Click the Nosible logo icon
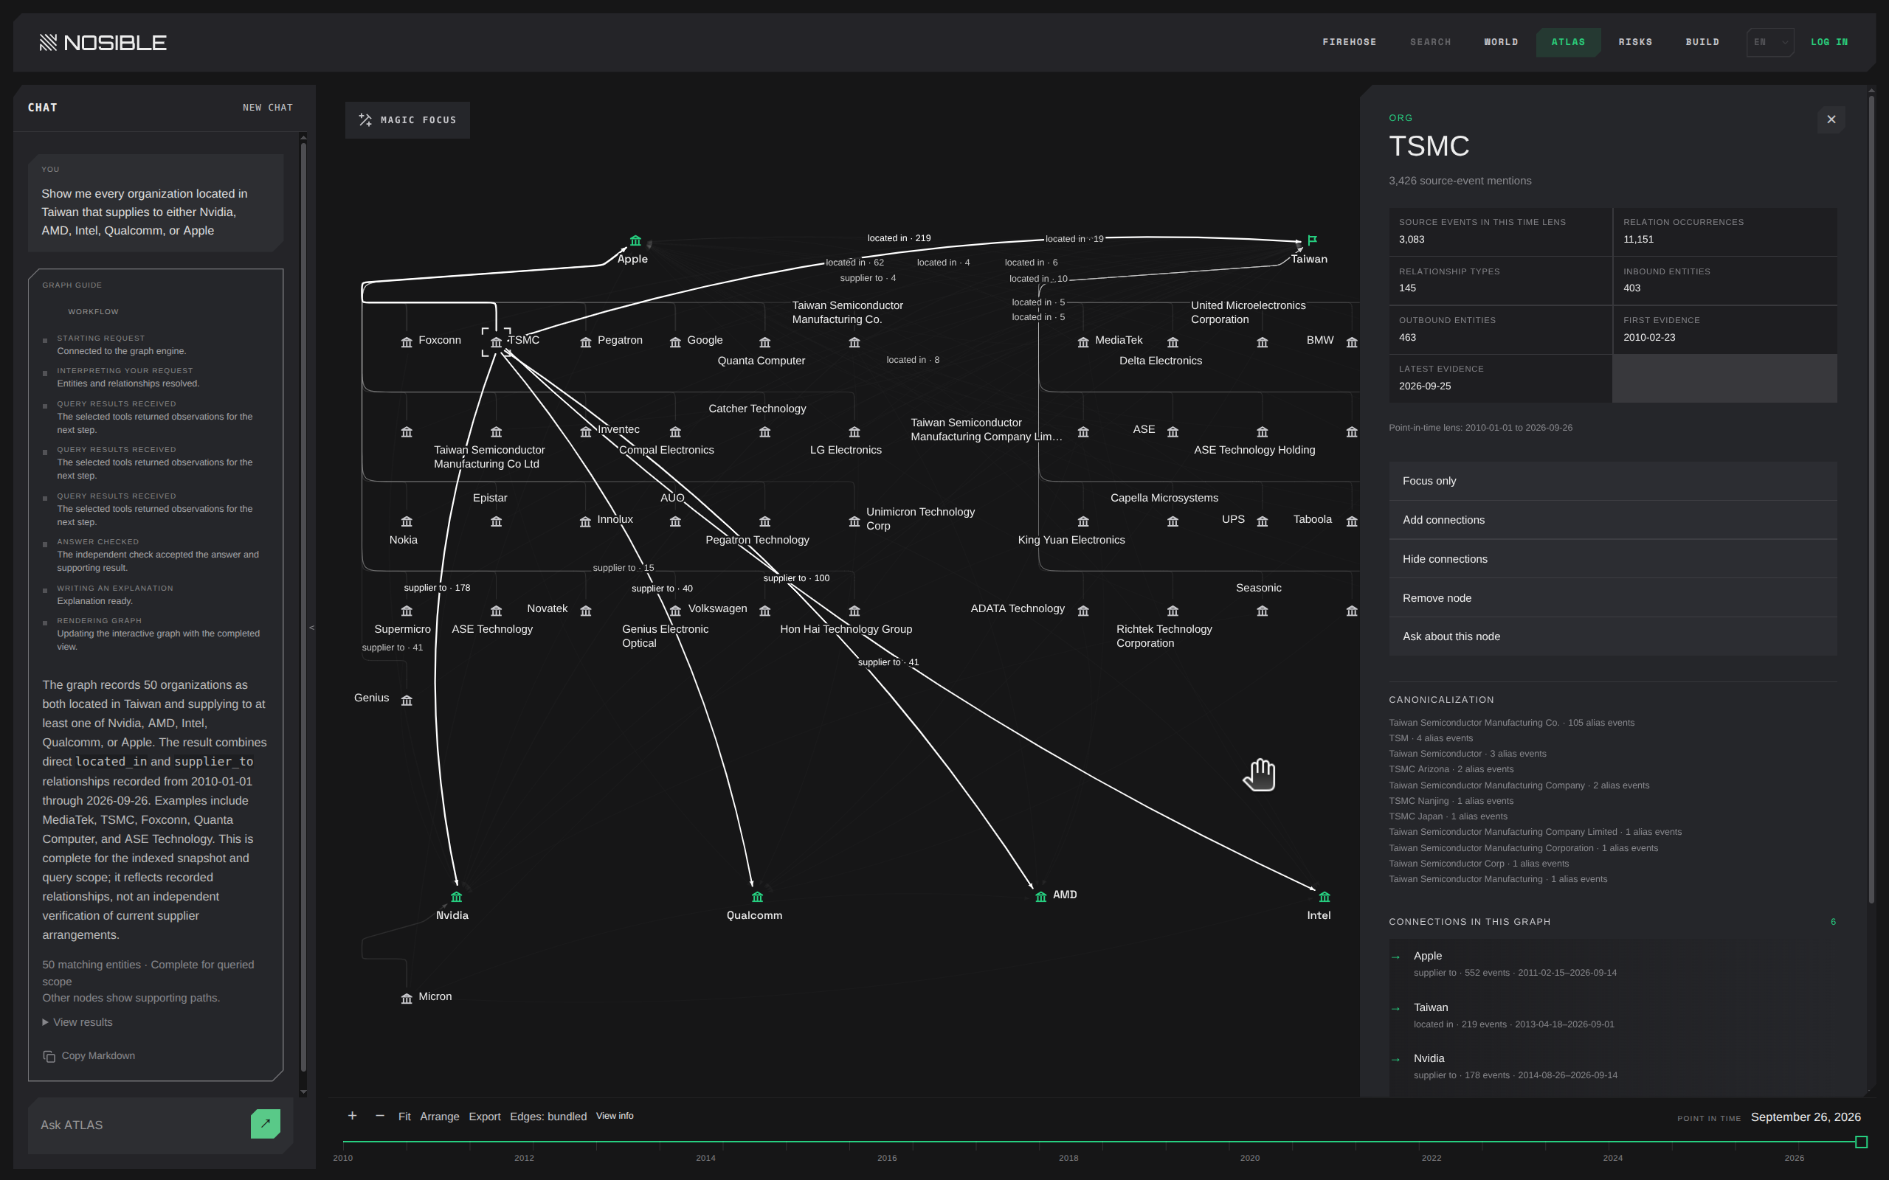The width and height of the screenshot is (1889, 1180). click(x=49, y=42)
